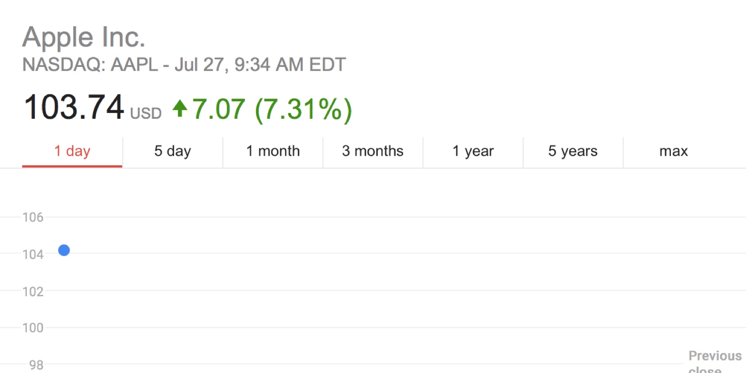Click the blue data point on chart
Screen dimensions: 746x373
click(64, 250)
